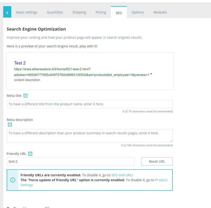This screenshot has width=211, height=208.
Task: Open the Options tab
Action: coord(138,12)
